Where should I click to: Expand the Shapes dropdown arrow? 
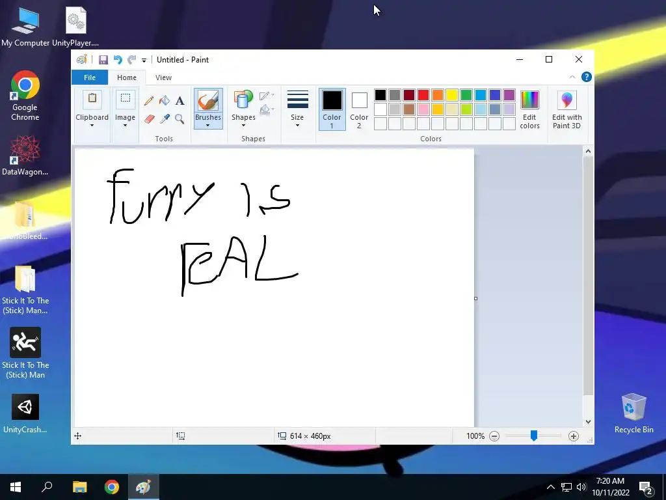point(243,126)
